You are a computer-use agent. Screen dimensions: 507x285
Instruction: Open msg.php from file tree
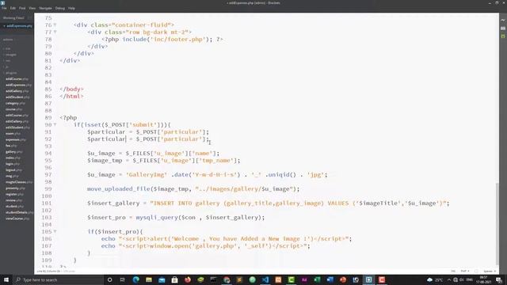click(12, 176)
